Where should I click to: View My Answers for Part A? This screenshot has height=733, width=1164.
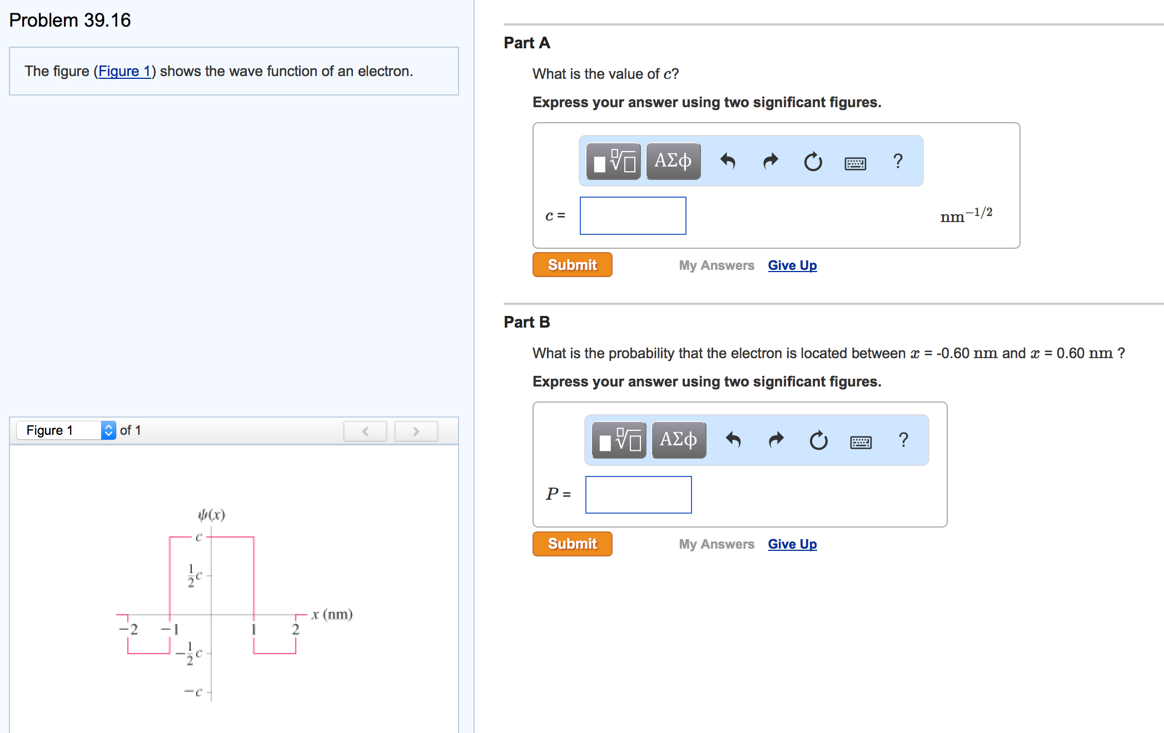(x=717, y=265)
